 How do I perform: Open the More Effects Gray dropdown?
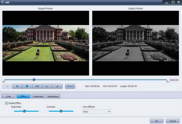click(97, 112)
